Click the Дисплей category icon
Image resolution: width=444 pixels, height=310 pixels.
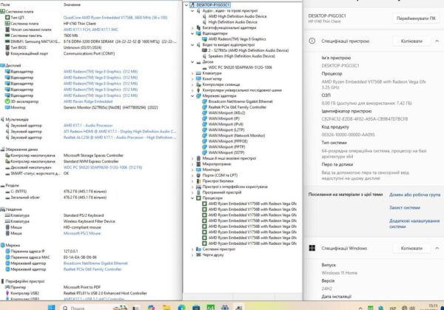click(2, 65)
